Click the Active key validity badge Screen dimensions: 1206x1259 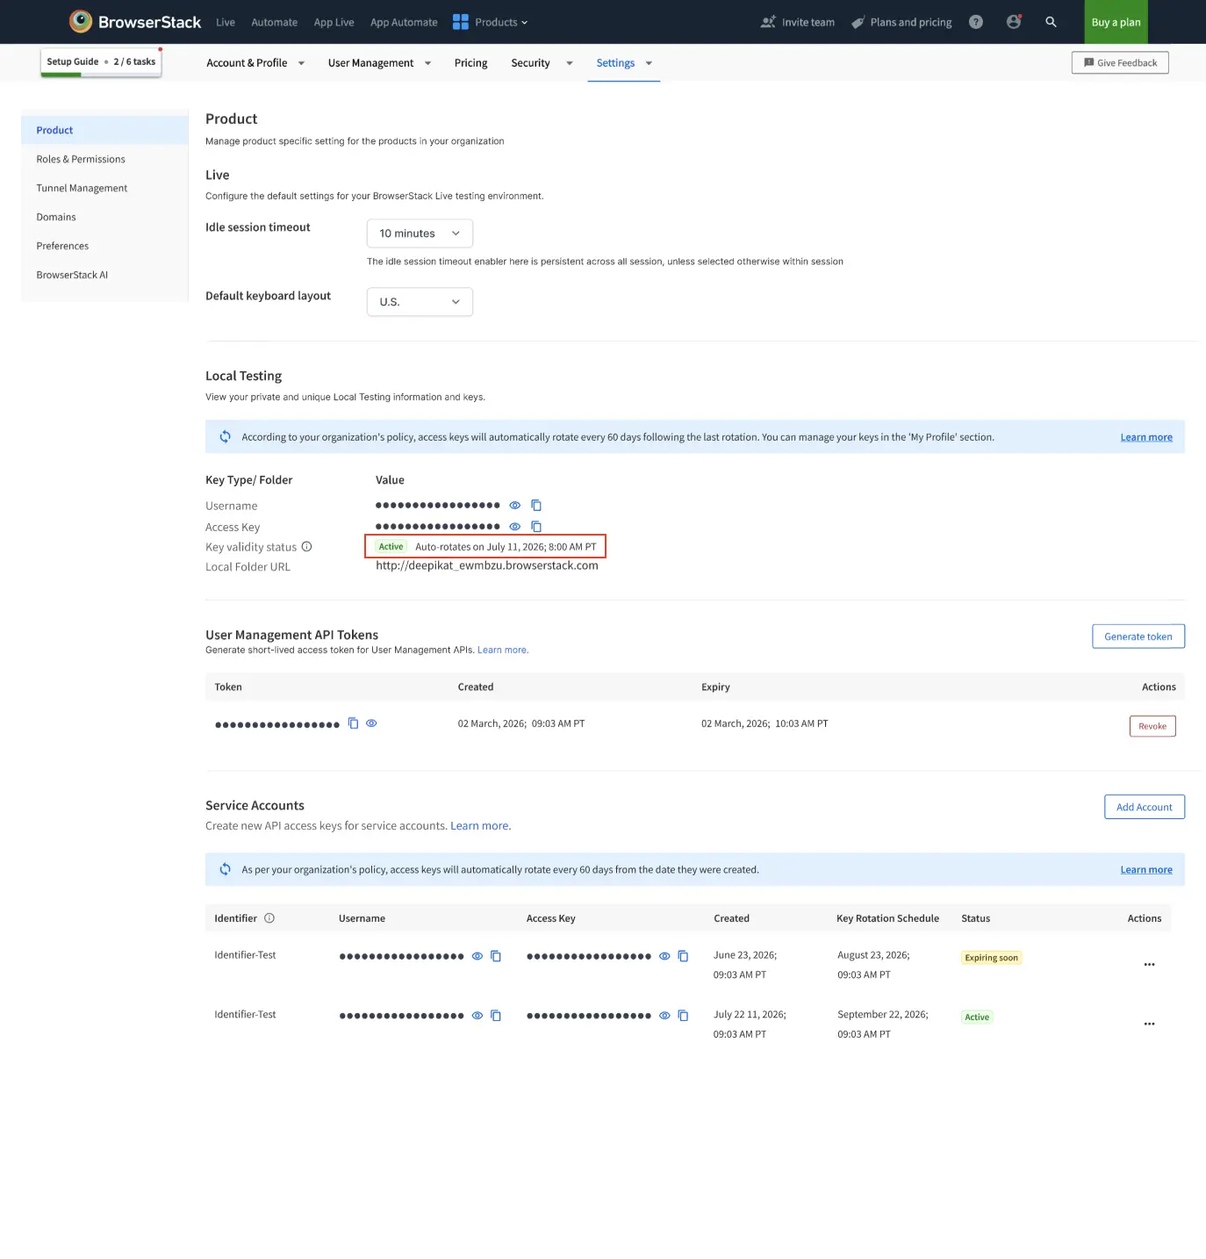point(391,547)
